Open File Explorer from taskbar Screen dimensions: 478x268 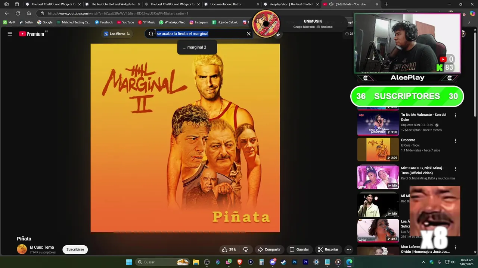click(x=196, y=262)
